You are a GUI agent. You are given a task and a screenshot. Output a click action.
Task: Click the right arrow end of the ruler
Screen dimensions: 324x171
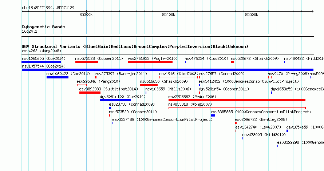[312, 12]
